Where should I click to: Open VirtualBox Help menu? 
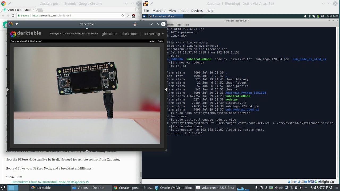tap(210, 11)
